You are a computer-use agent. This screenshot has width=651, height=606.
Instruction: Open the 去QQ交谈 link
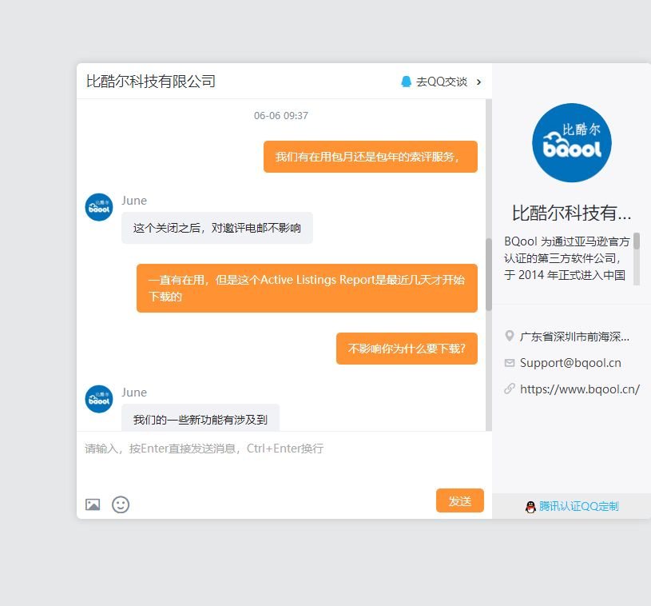(441, 82)
